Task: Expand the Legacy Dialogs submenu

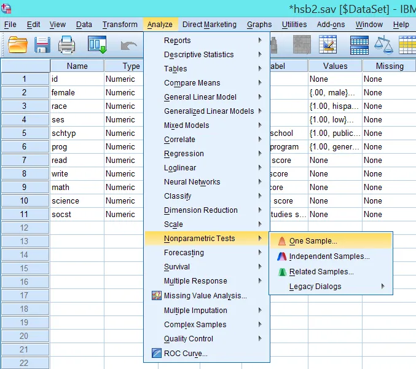Action: pyautogui.click(x=331, y=287)
